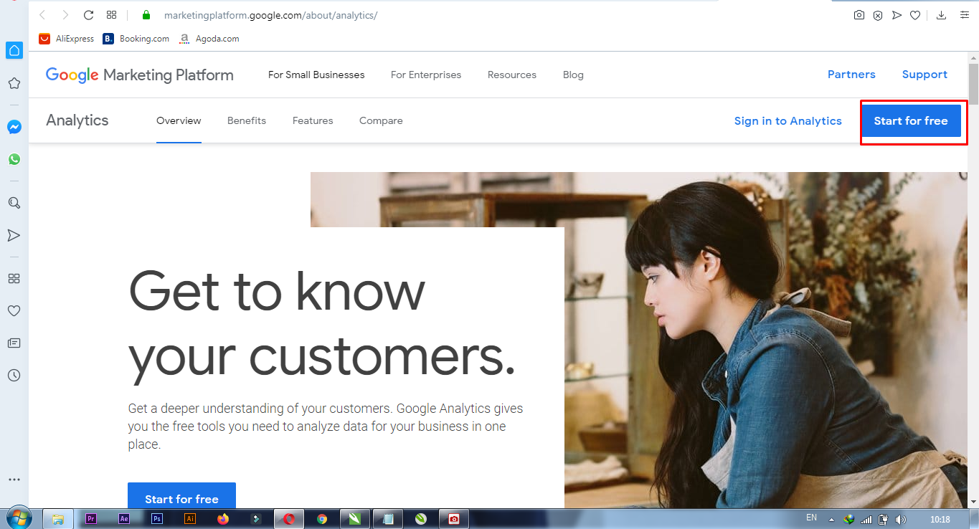Open Adobe Photoshop from the taskbar
Image resolution: width=979 pixels, height=529 pixels.
[x=157, y=519]
